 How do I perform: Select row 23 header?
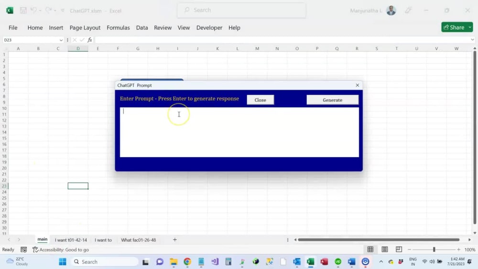(4, 186)
